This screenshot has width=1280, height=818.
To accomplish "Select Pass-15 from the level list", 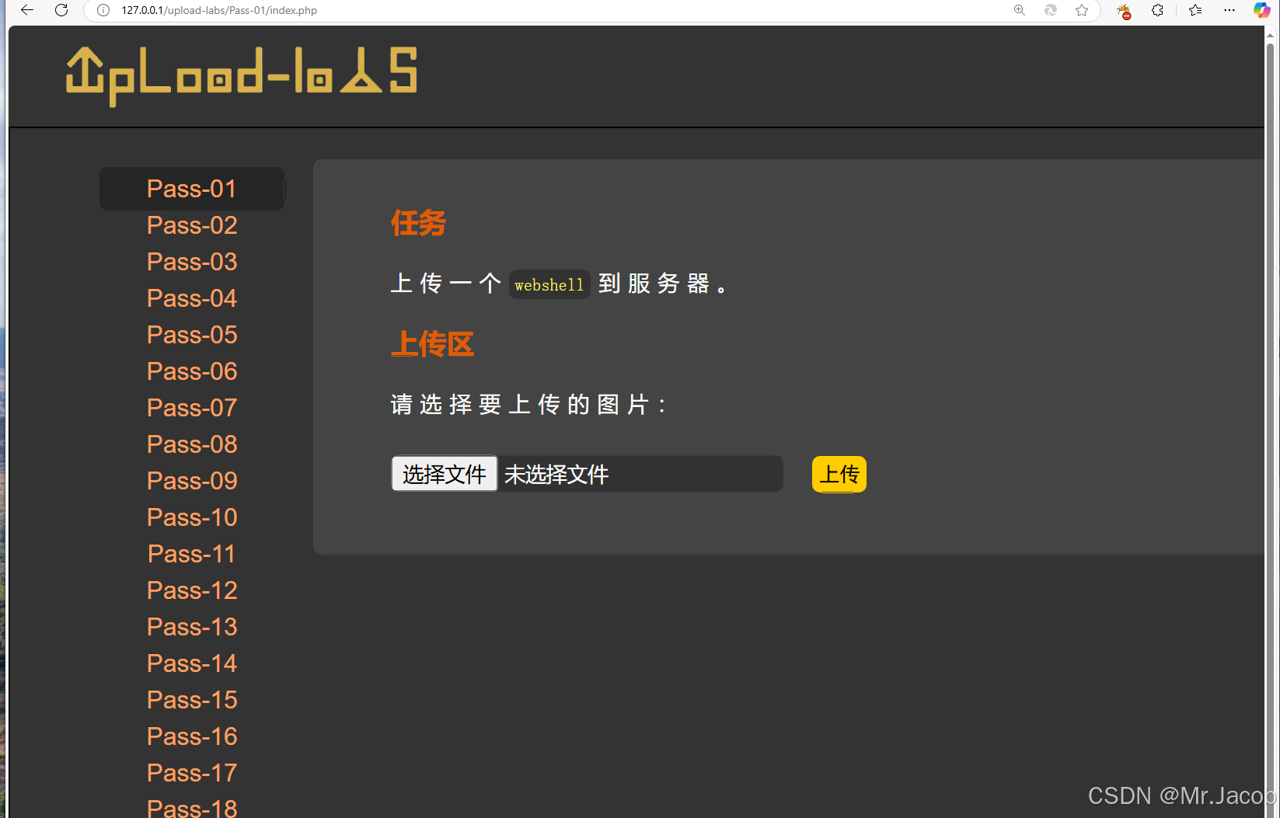I will tap(192, 700).
